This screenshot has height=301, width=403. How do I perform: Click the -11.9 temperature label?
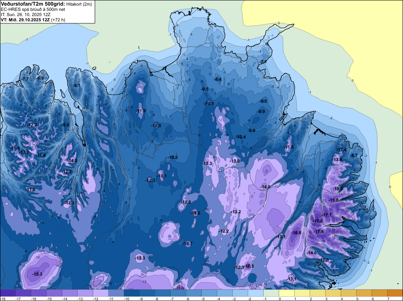(x=141, y=111)
